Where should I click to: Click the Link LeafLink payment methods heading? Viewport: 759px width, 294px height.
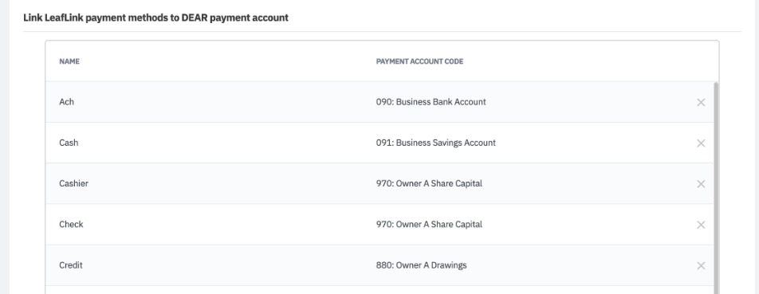[156, 18]
